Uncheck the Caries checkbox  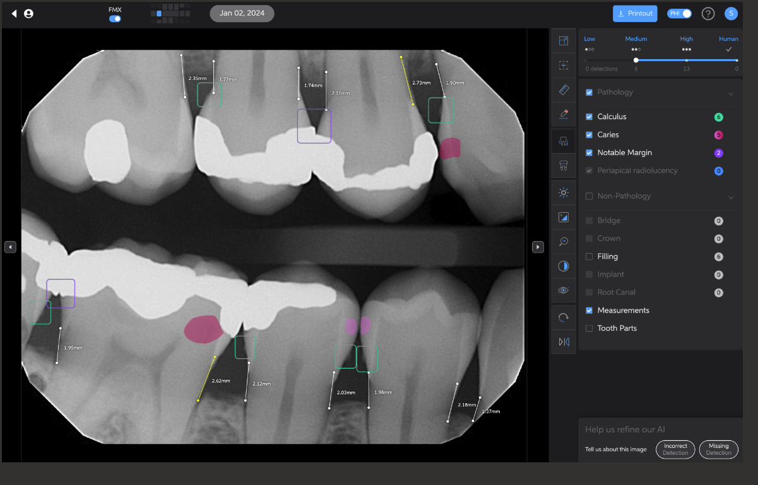(x=589, y=135)
